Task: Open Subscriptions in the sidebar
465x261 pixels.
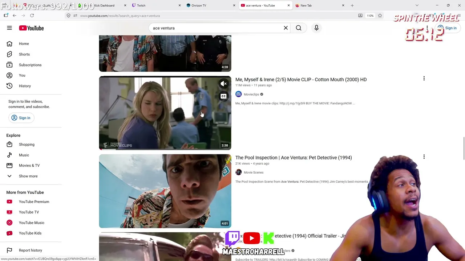Action: [x=31, y=65]
